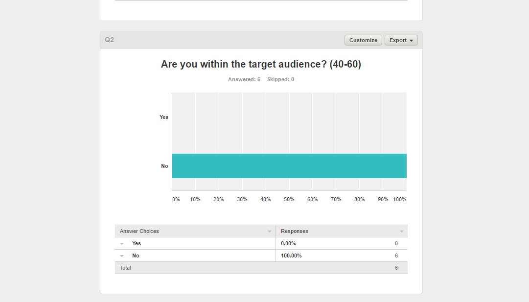Image resolution: width=529 pixels, height=302 pixels.
Task: Click the Total row label
Action: point(125,268)
